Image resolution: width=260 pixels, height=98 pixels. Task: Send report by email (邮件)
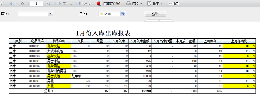pos(174,4)
